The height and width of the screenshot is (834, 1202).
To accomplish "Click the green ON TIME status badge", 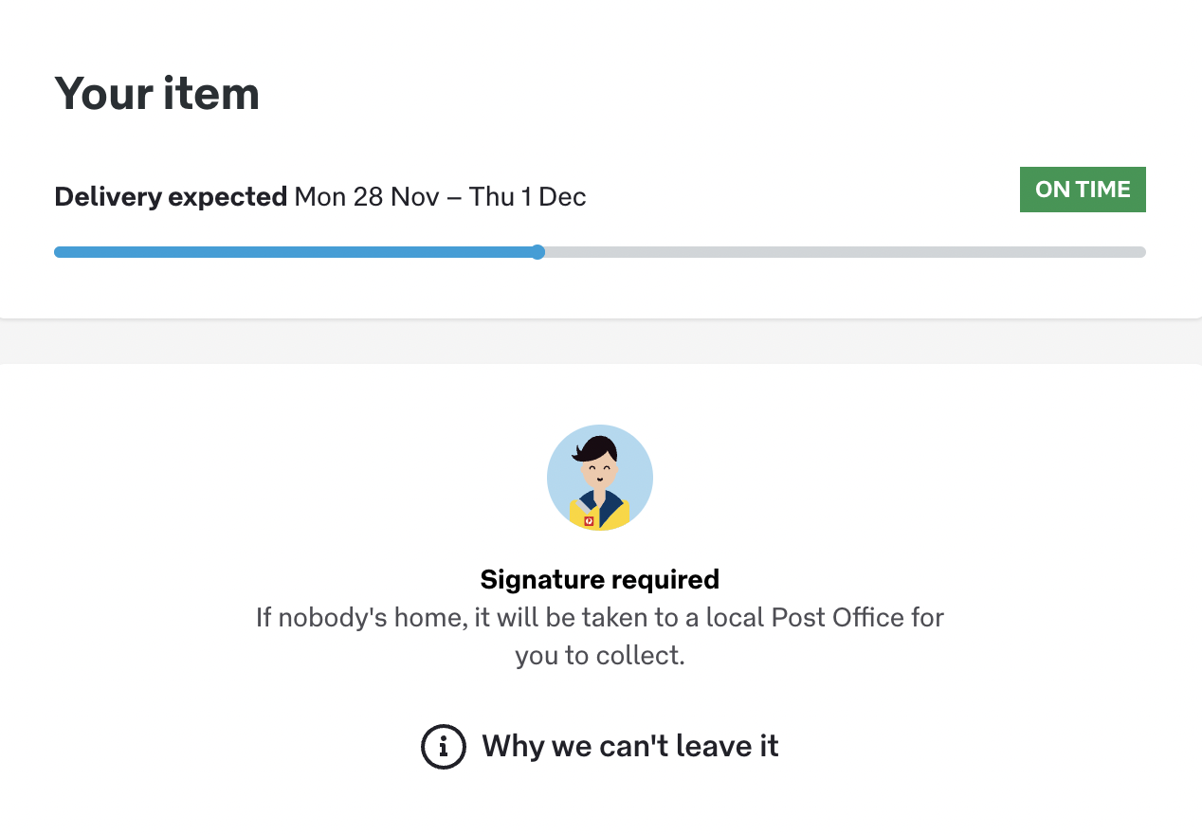I will 1083,190.
